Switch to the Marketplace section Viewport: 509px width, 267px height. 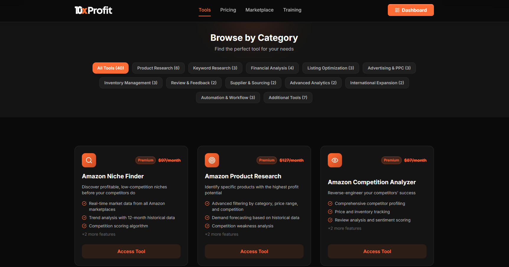tap(259, 10)
